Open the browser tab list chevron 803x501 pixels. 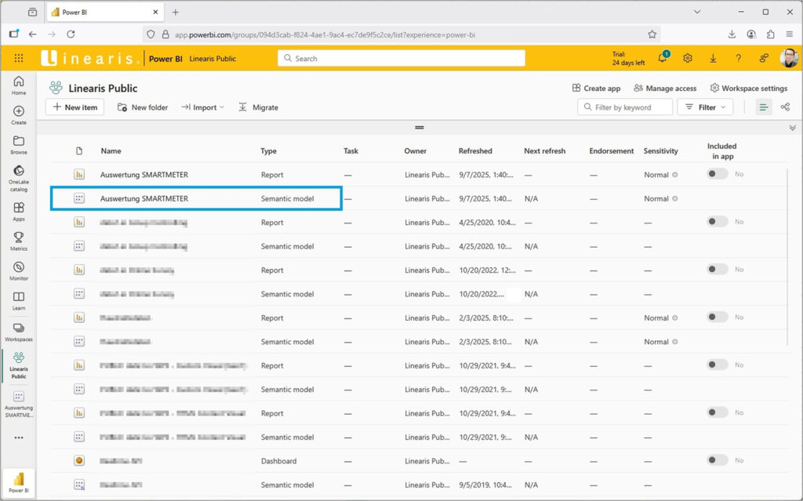(697, 12)
